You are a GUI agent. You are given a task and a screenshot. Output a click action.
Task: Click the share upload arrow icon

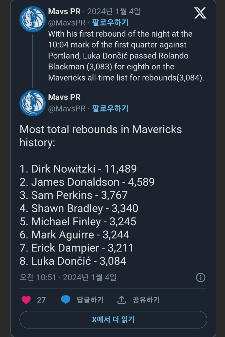pos(122,300)
